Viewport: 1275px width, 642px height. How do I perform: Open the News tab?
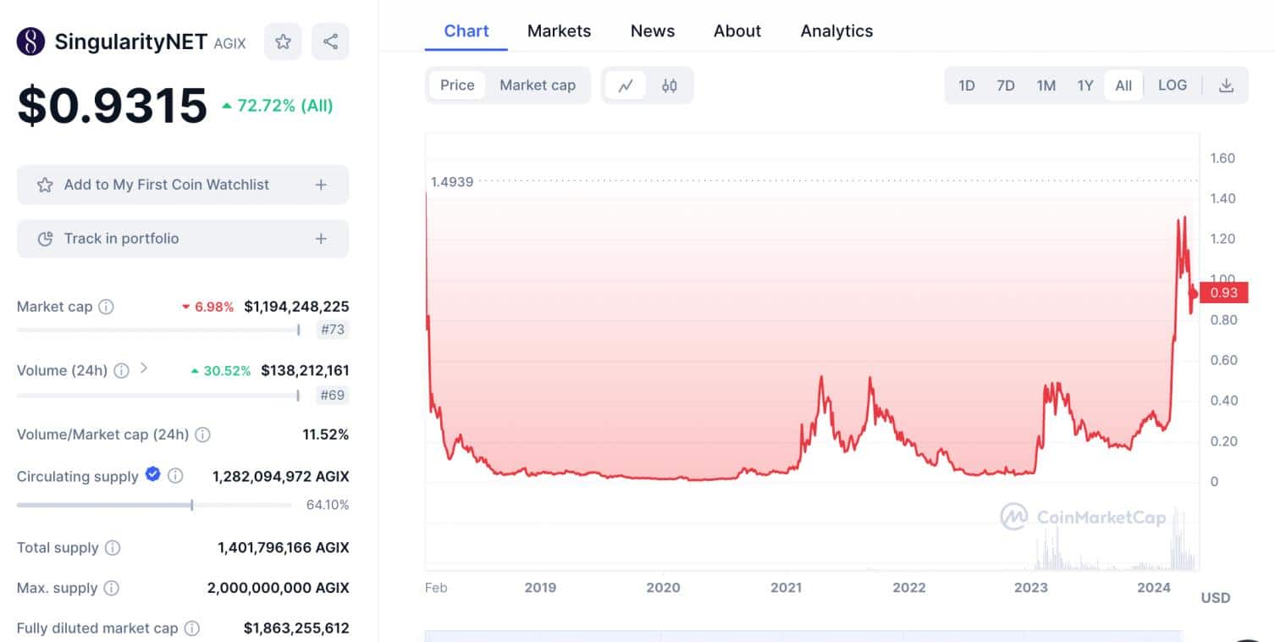[x=653, y=31]
